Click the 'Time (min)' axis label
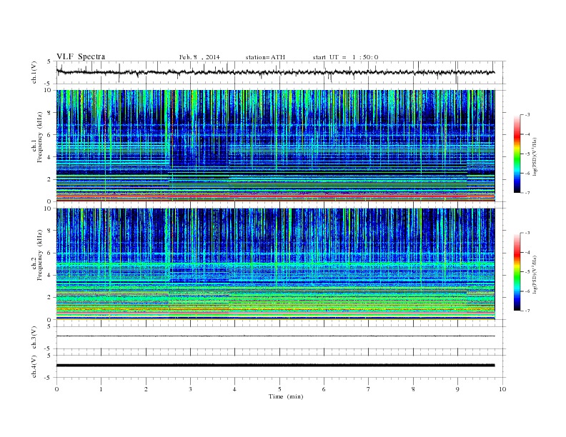The width and height of the screenshot is (566, 437). [x=286, y=396]
